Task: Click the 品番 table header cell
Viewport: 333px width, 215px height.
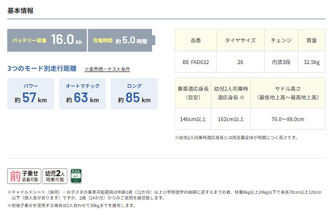Action: 195,40
